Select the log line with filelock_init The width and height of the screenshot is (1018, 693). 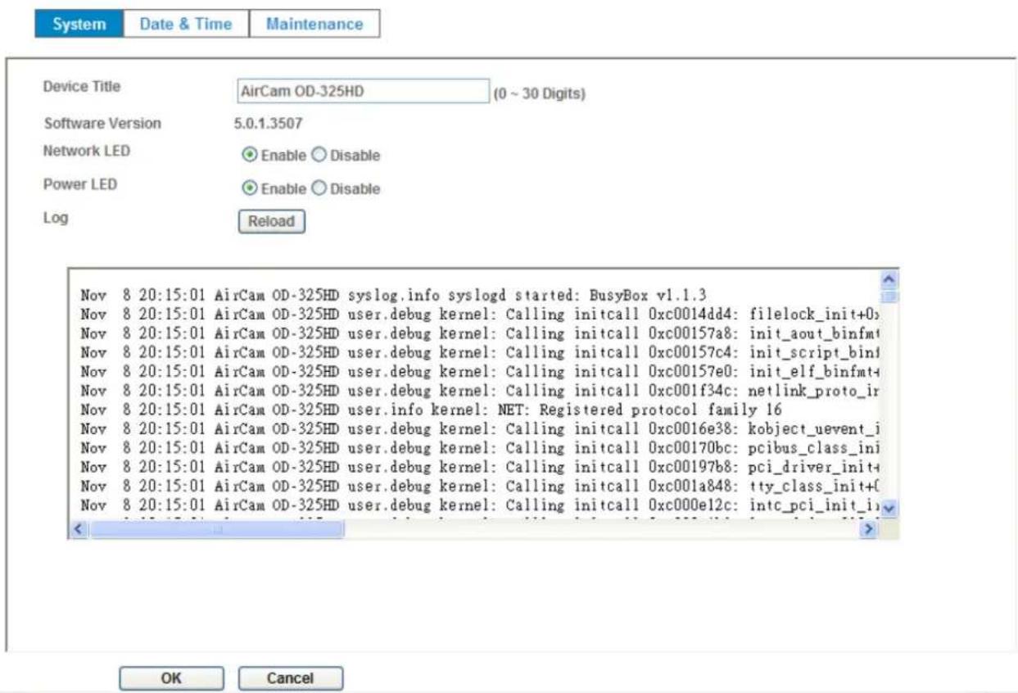click(480, 314)
